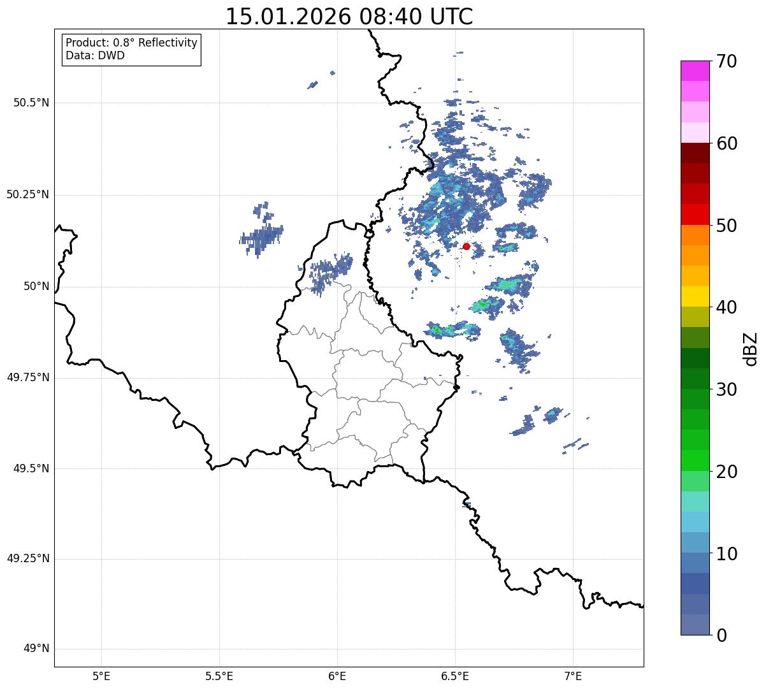Click the longitude label 5°E
This screenshot has height=689, width=766.
(101, 676)
